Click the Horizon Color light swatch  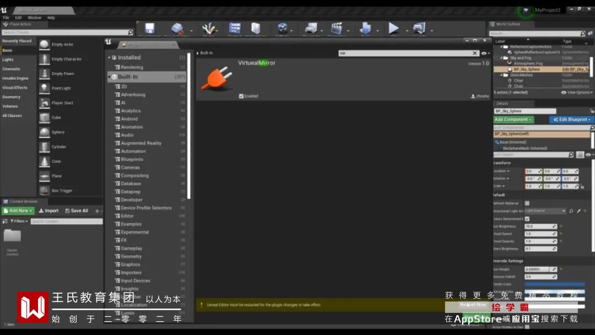pyautogui.click(x=554, y=292)
